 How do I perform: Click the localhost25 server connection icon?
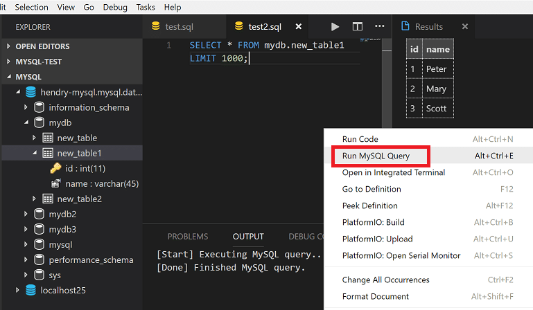point(30,291)
